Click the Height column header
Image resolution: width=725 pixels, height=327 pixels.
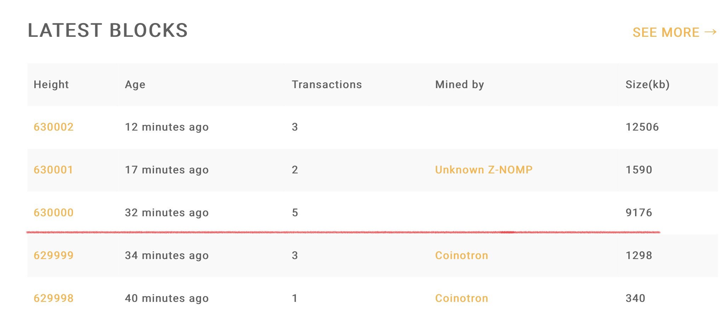[x=51, y=85]
